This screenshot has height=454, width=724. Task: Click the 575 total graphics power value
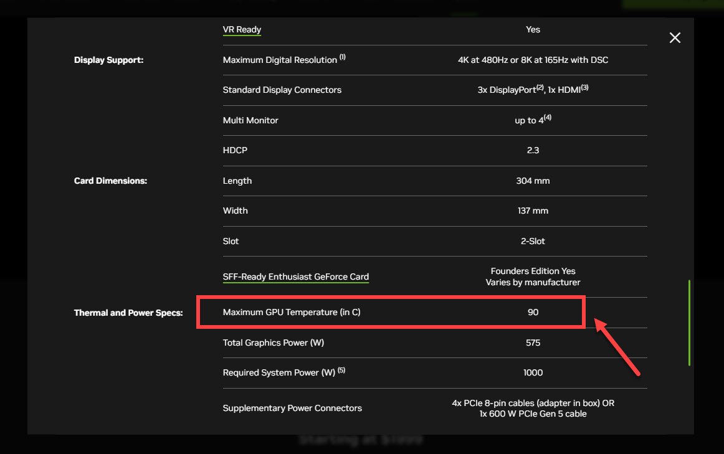pos(533,343)
